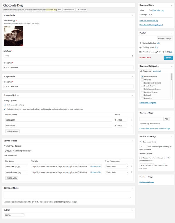Toggle Enable variable pricing checkbox
This screenshot has width=175, height=223.
pyautogui.click(x=5, y=105)
